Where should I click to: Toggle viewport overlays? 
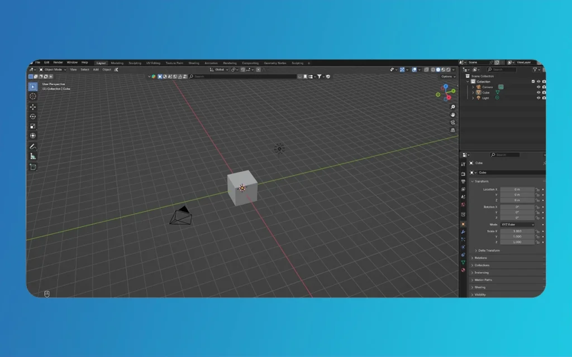(414, 70)
